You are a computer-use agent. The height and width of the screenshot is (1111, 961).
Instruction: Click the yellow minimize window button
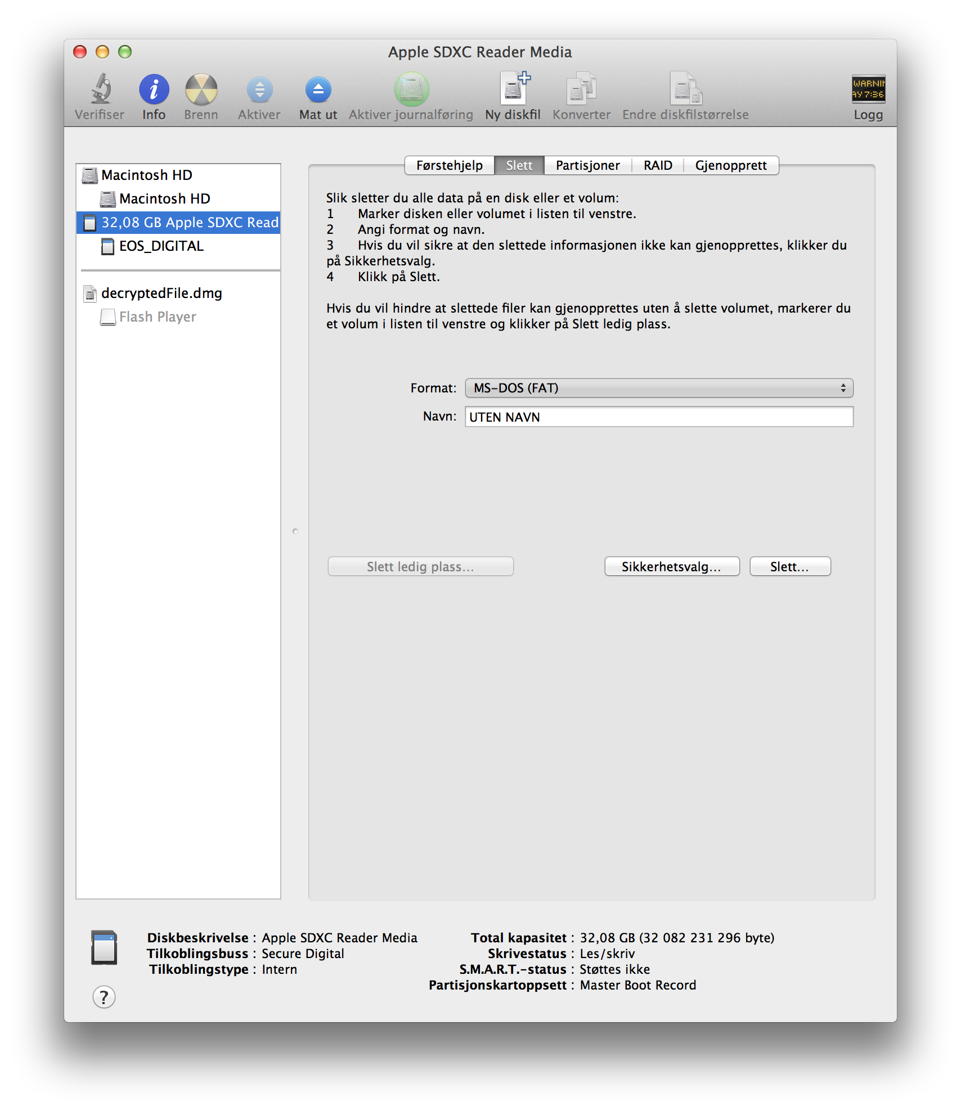click(102, 52)
